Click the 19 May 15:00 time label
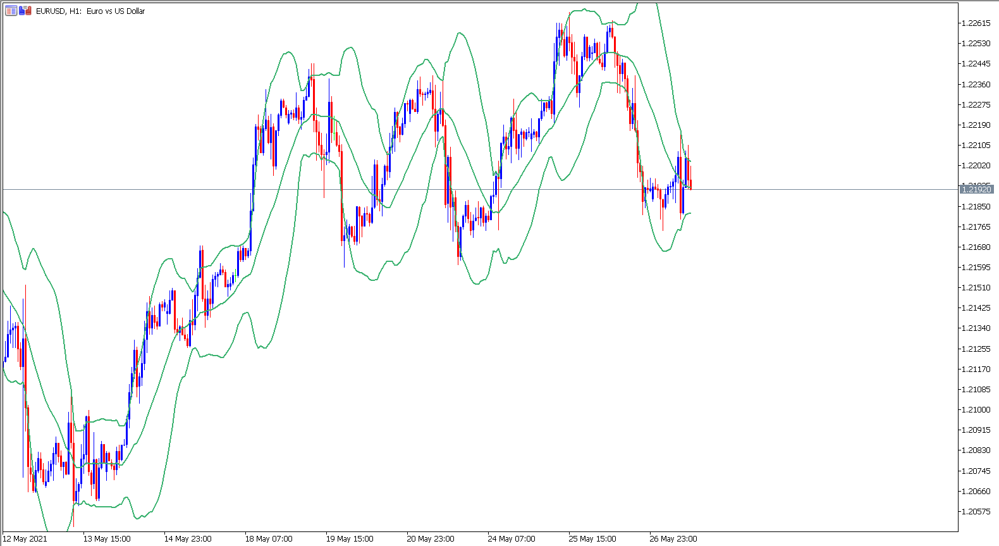The width and height of the screenshot is (999, 546). 350,539
